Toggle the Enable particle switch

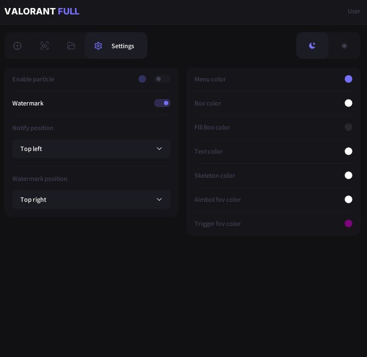(x=162, y=79)
